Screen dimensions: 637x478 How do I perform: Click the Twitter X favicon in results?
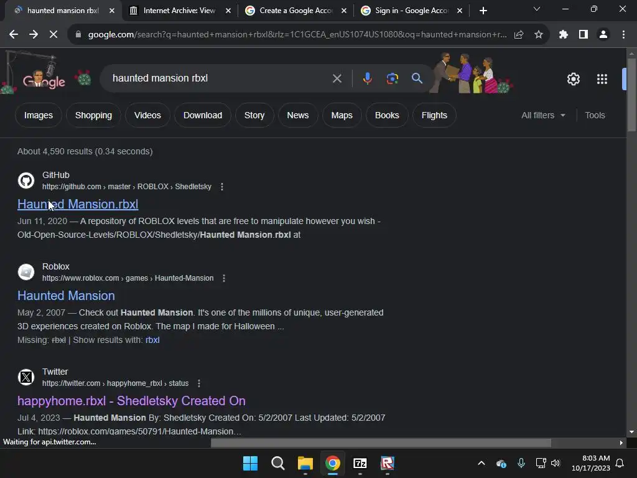26,377
